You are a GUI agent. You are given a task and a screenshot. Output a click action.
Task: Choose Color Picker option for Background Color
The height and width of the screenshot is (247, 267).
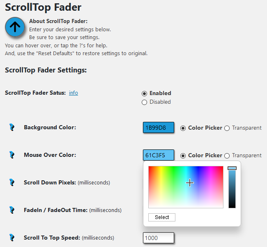pos(183,128)
